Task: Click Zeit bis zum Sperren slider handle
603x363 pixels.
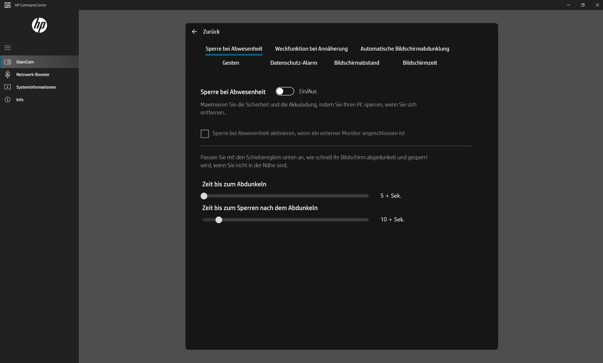Action: (x=219, y=220)
